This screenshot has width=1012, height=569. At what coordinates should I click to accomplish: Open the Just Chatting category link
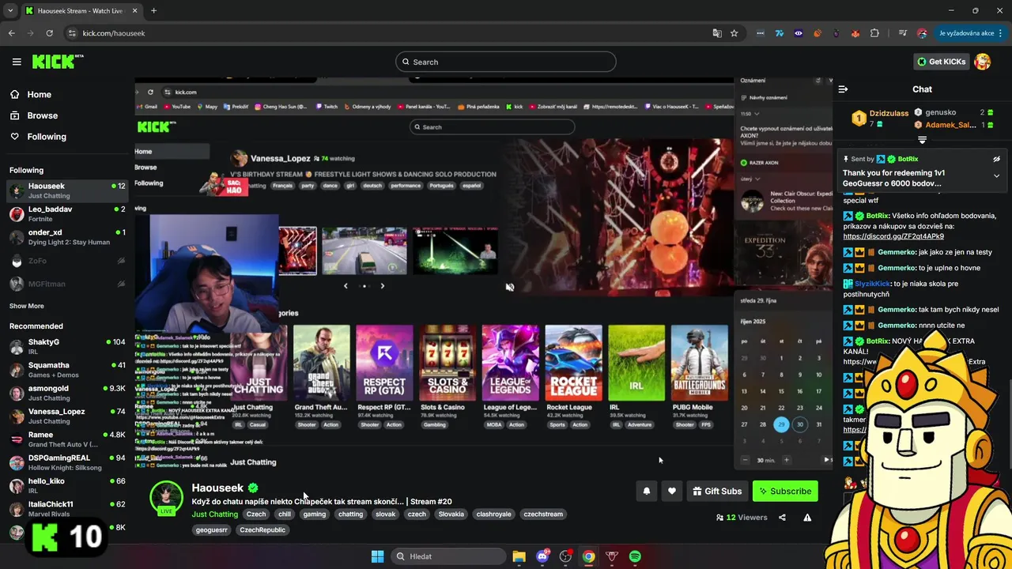click(214, 514)
